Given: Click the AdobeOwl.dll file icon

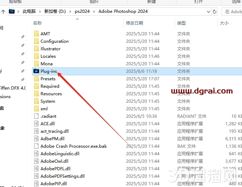Looking at the screenshot, I should pyautogui.click(x=36, y=161).
